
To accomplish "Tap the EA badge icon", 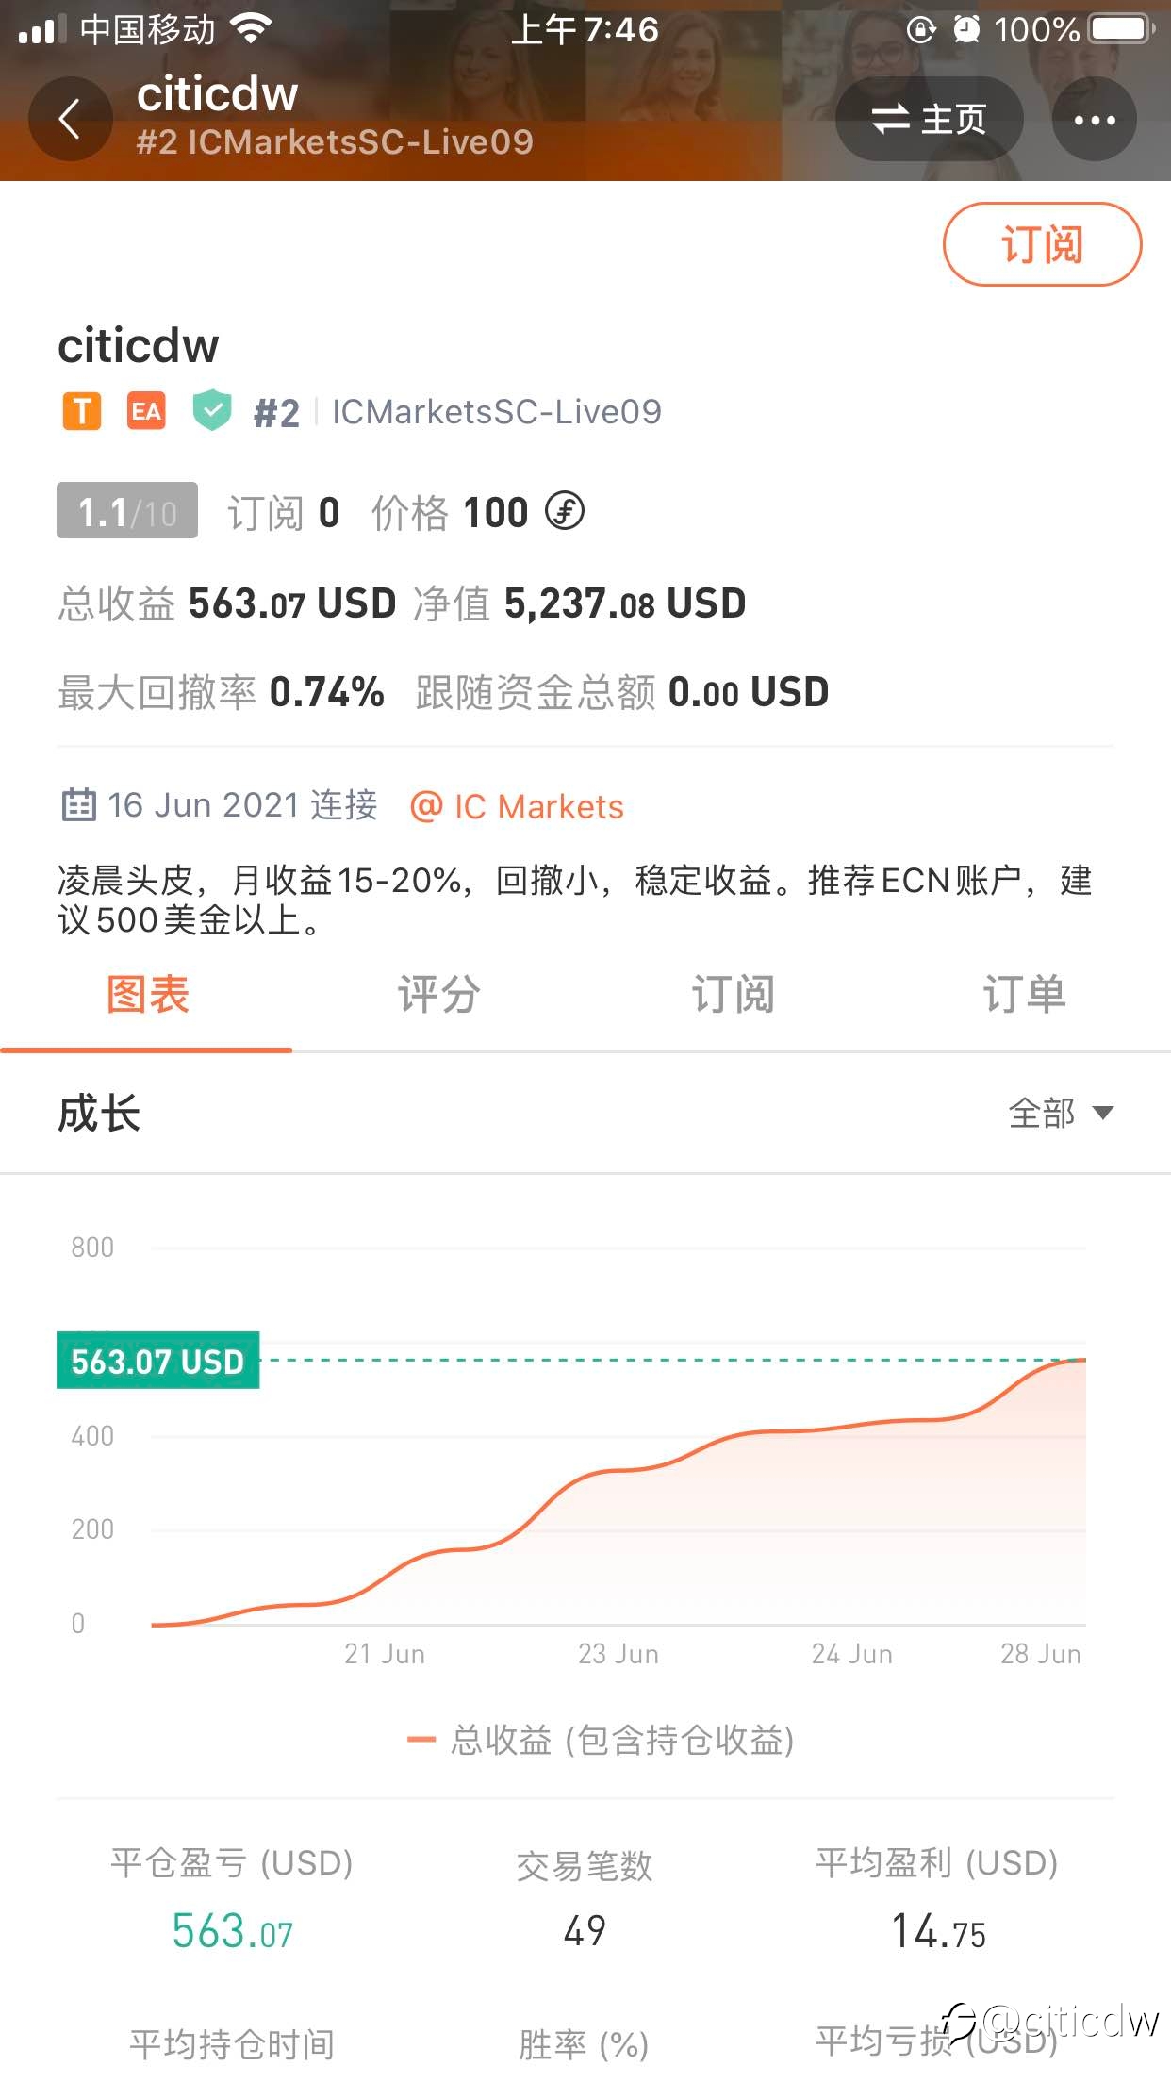I will [x=146, y=411].
